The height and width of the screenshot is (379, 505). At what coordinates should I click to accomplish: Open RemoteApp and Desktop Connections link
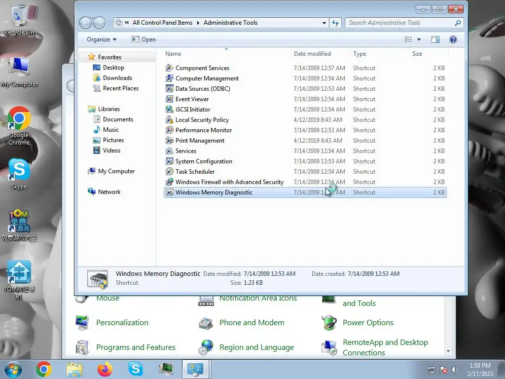385,347
